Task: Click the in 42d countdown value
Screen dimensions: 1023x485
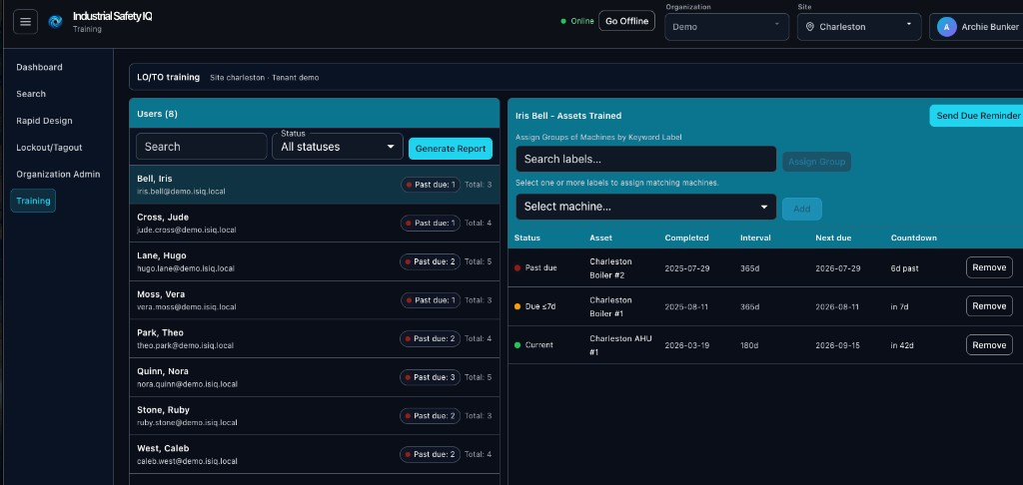Action: coord(903,345)
